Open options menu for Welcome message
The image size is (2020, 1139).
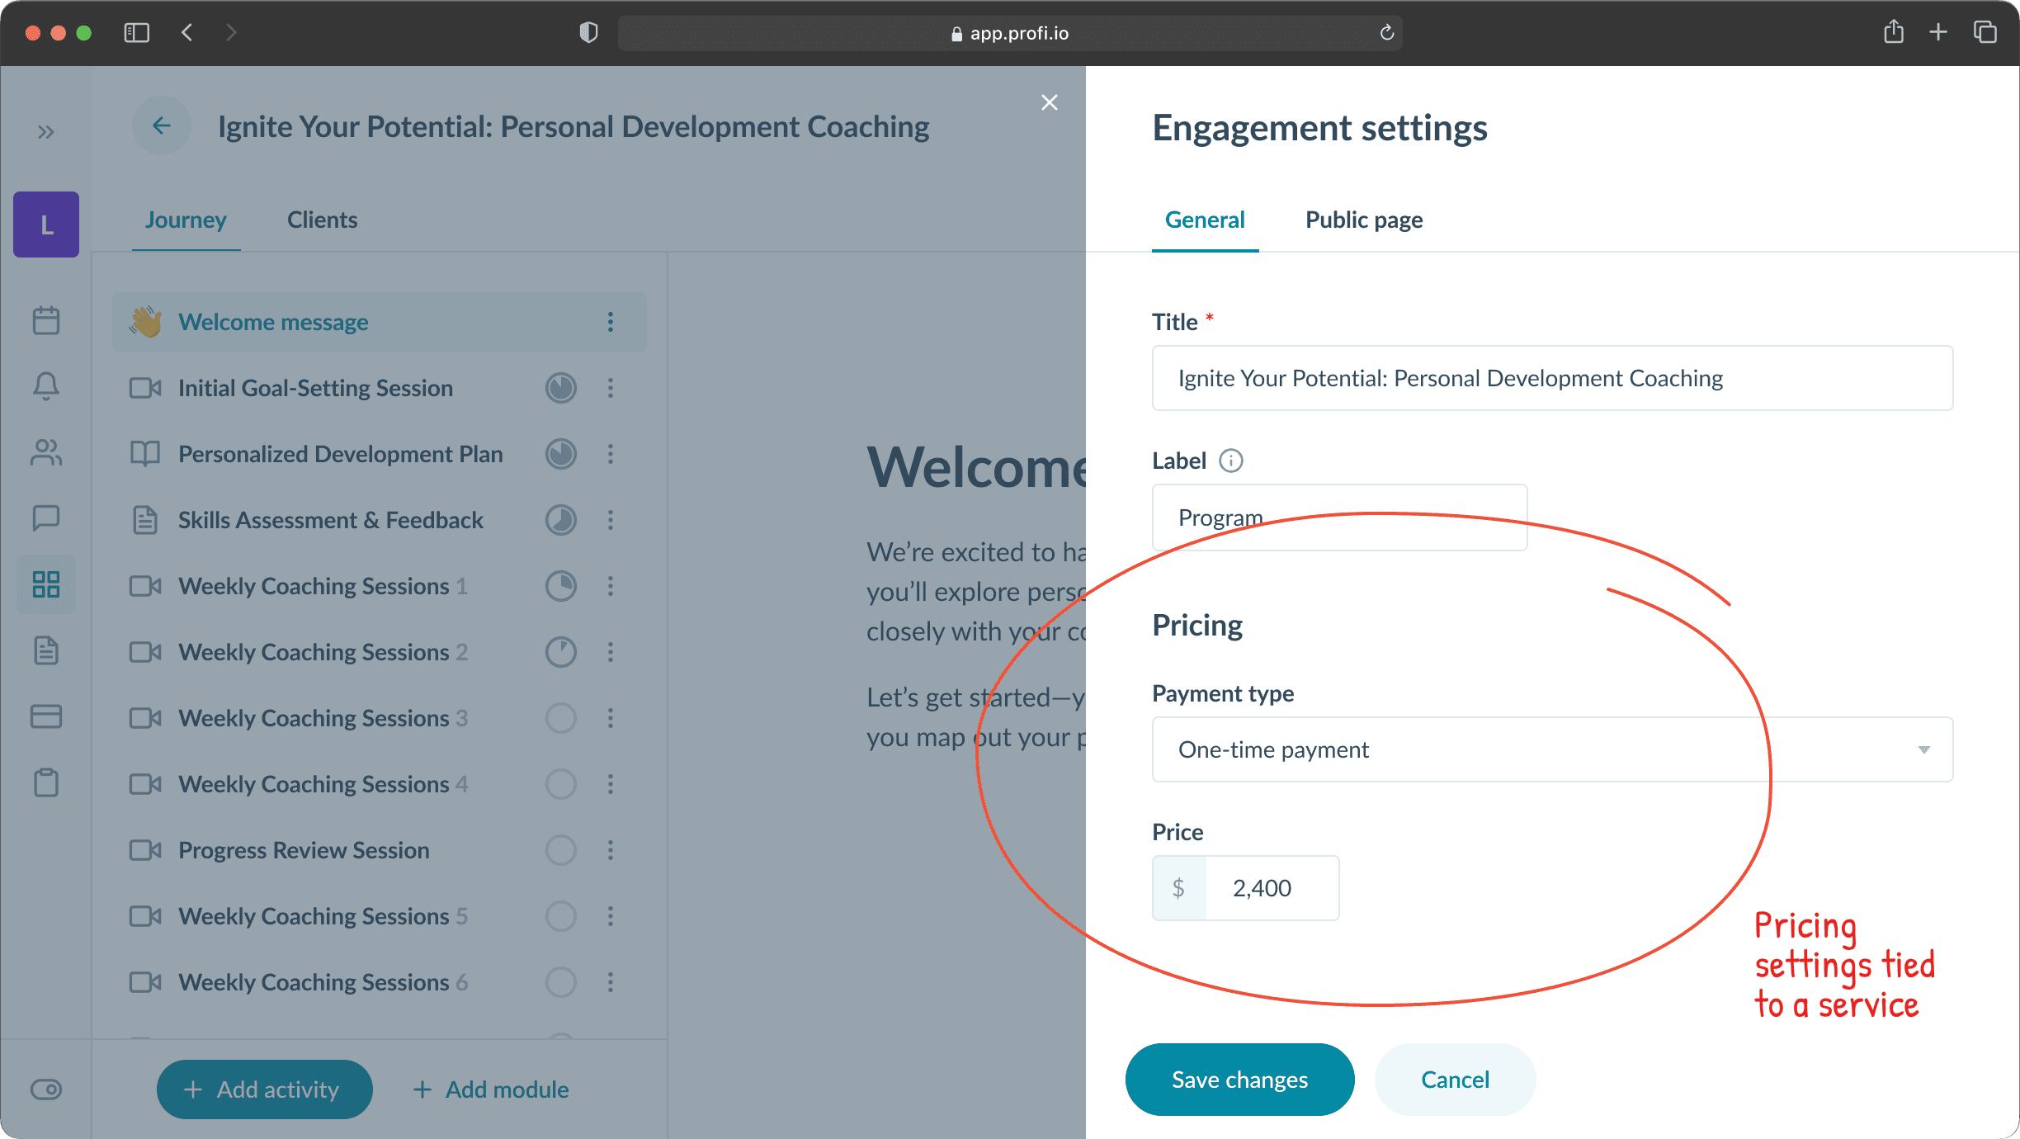[x=611, y=322]
